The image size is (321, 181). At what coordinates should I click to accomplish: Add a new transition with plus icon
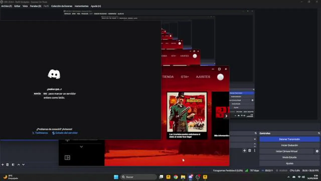(x=244, y=151)
